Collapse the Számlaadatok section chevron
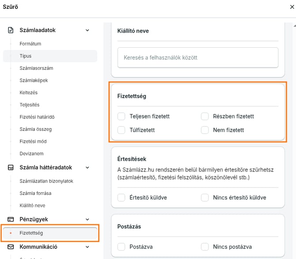Screen dimensions: 296x259 point(87,30)
